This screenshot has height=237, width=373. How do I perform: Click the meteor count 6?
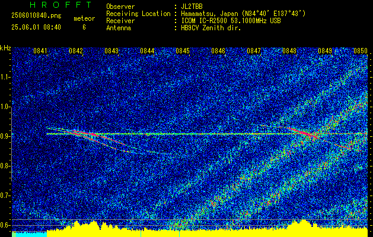coord(84,27)
